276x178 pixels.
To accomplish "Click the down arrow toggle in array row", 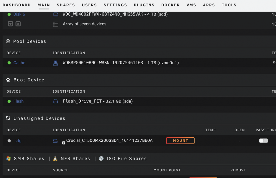I will click(10, 24).
